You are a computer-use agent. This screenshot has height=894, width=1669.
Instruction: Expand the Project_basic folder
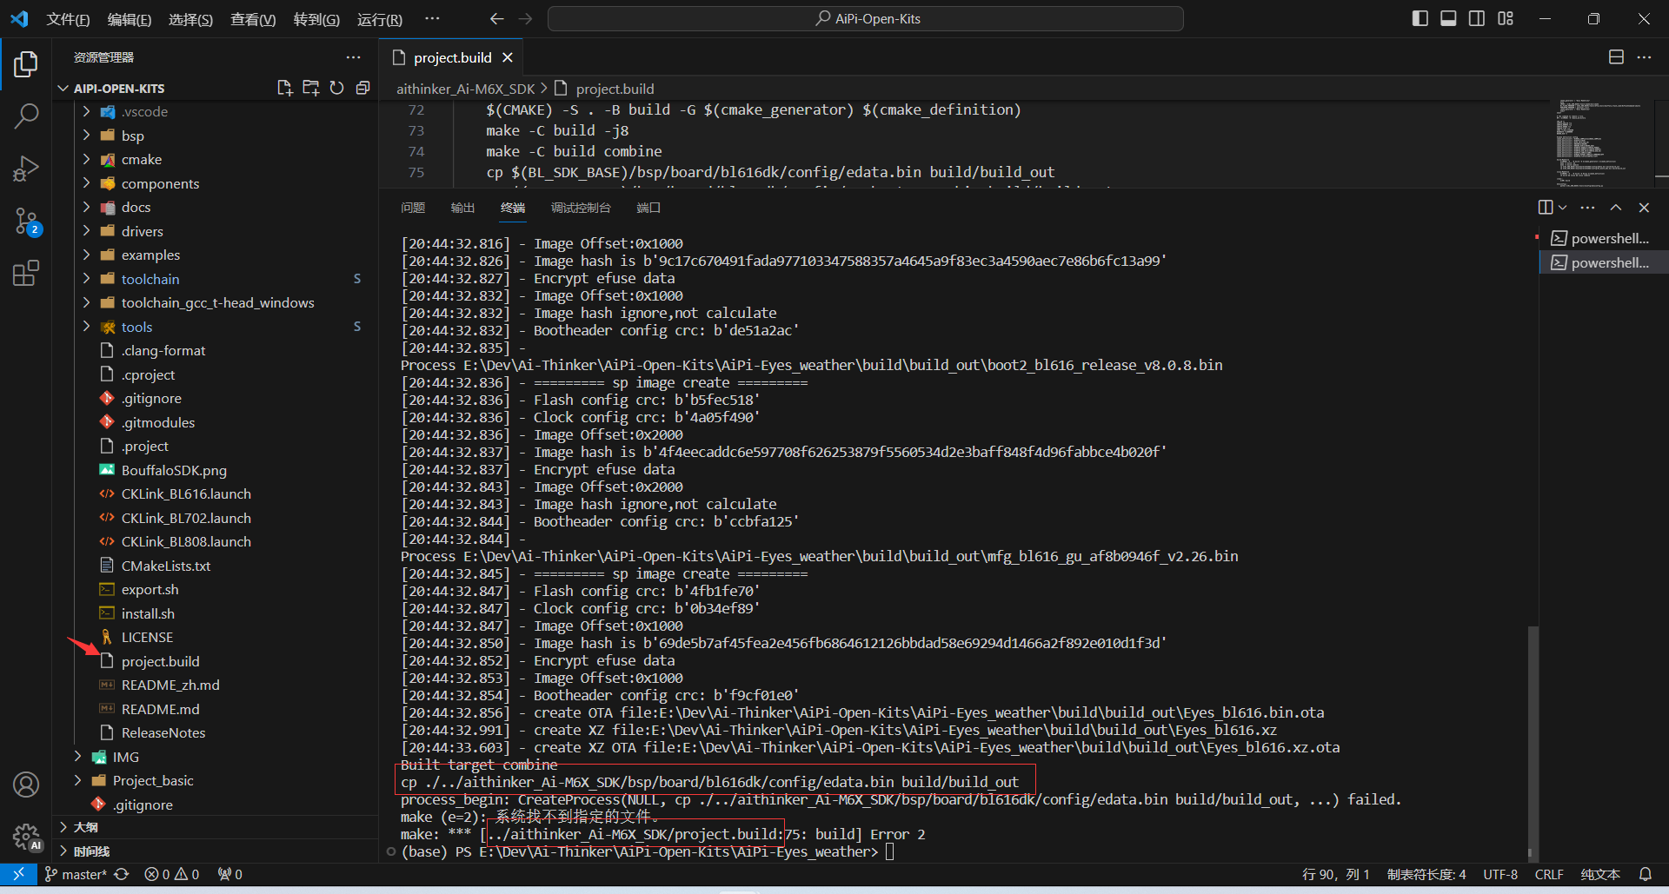point(77,780)
